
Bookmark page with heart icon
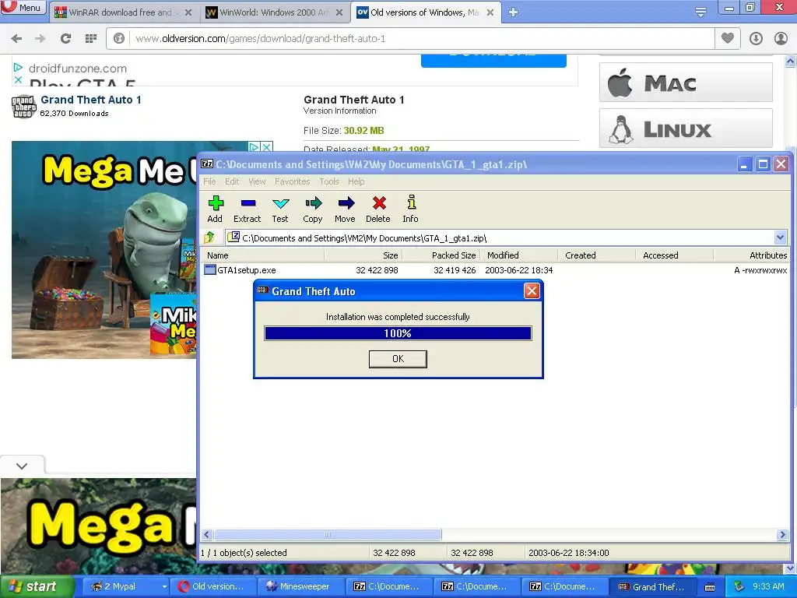pyautogui.click(x=728, y=38)
